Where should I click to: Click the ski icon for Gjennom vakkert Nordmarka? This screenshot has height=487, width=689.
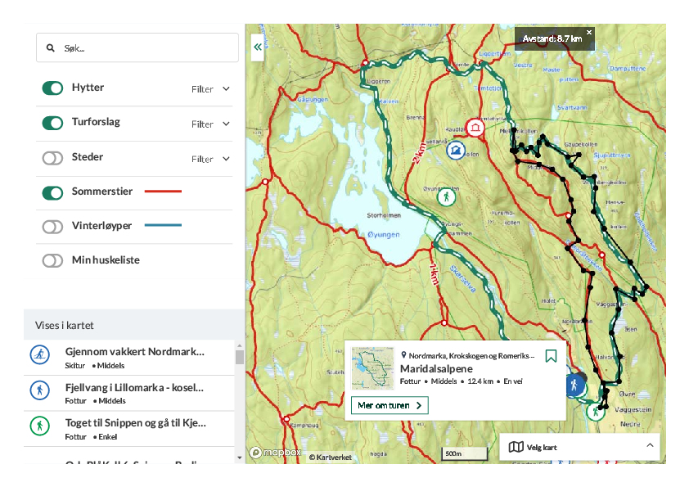(x=39, y=355)
